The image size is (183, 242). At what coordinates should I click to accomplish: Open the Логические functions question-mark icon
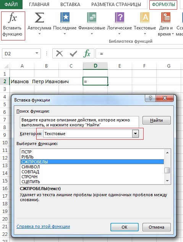click(119, 18)
